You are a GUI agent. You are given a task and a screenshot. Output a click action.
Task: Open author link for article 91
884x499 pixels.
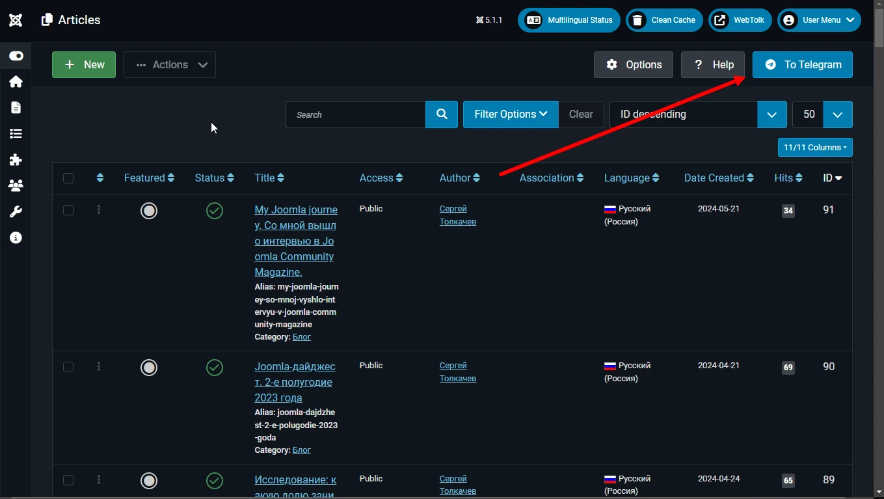(458, 215)
